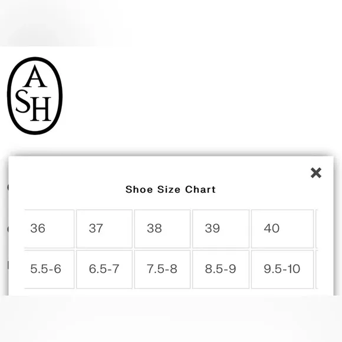Select size 39 cell
Image resolution: width=342 pixels, height=342 pixels.
[221, 229]
